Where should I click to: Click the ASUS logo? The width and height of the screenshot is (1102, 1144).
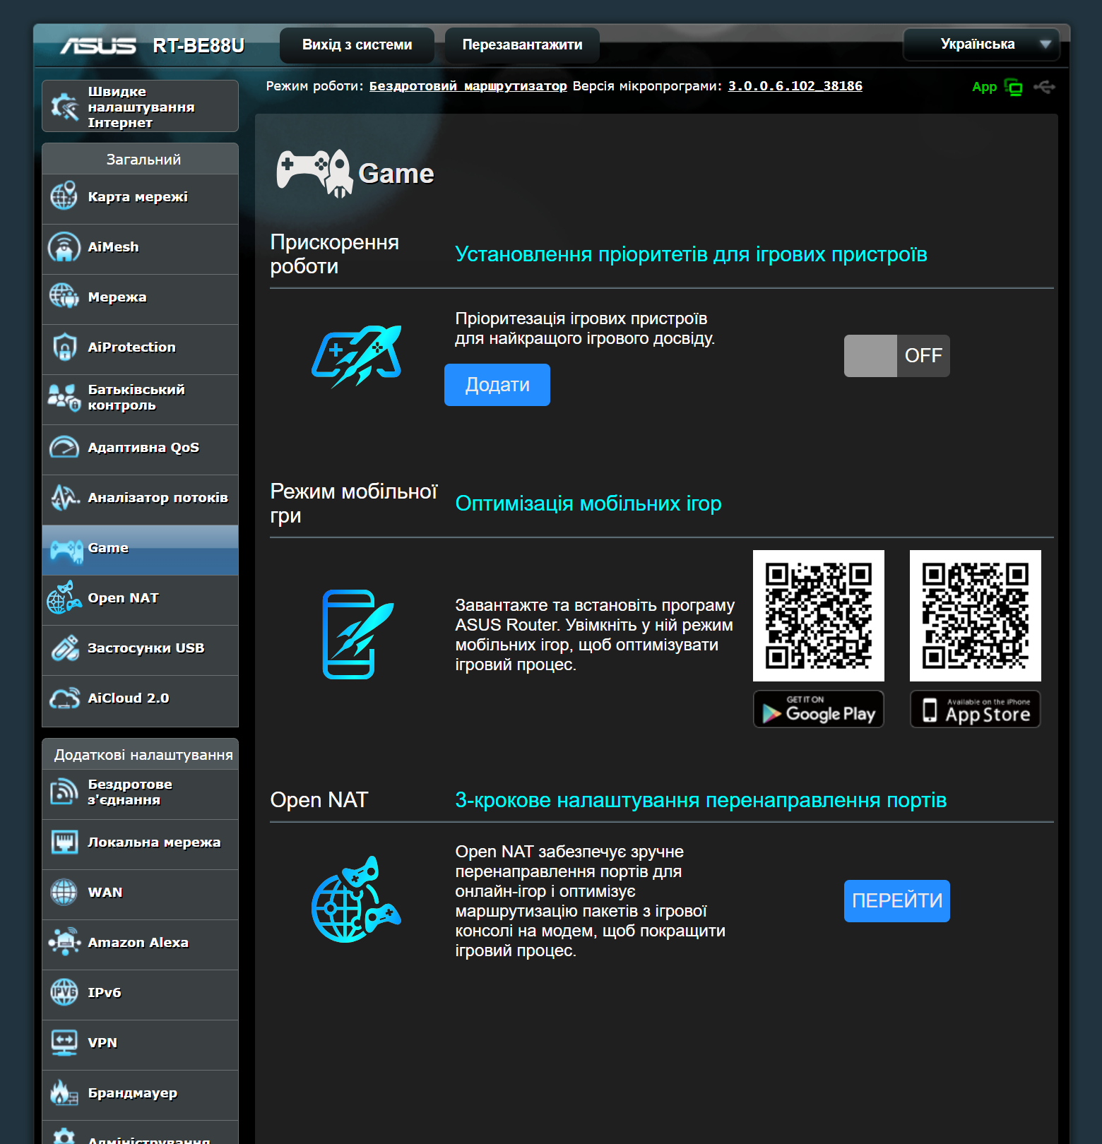pyautogui.click(x=97, y=46)
